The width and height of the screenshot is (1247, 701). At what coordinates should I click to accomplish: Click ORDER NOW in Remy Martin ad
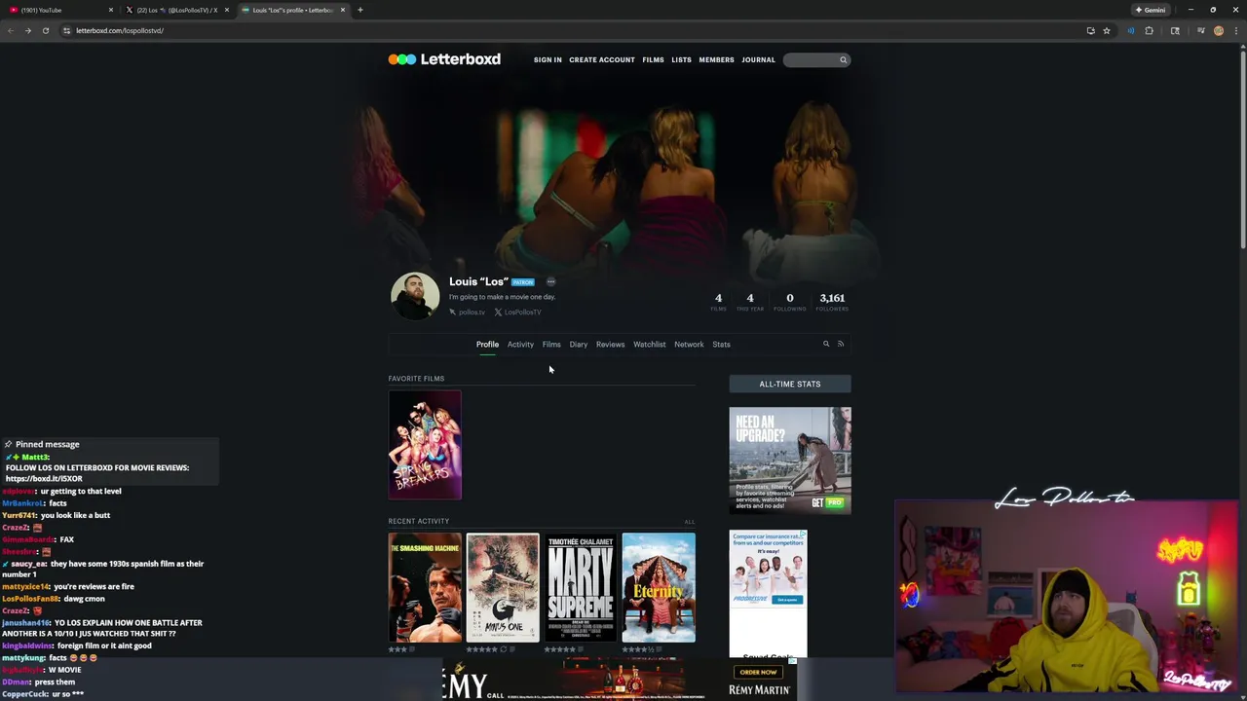click(758, 672)
